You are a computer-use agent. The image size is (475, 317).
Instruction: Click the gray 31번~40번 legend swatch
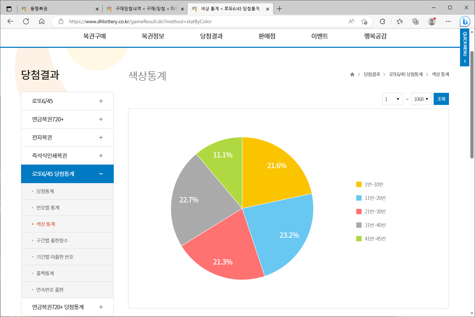pyautogui.click(x=359, y=225)
